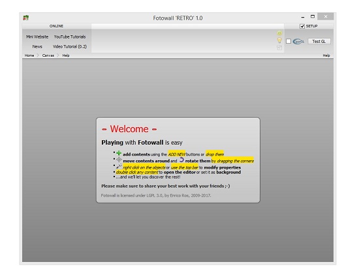Open YouTube Tutorials link
359x271 pixels.
click(70, 36)
